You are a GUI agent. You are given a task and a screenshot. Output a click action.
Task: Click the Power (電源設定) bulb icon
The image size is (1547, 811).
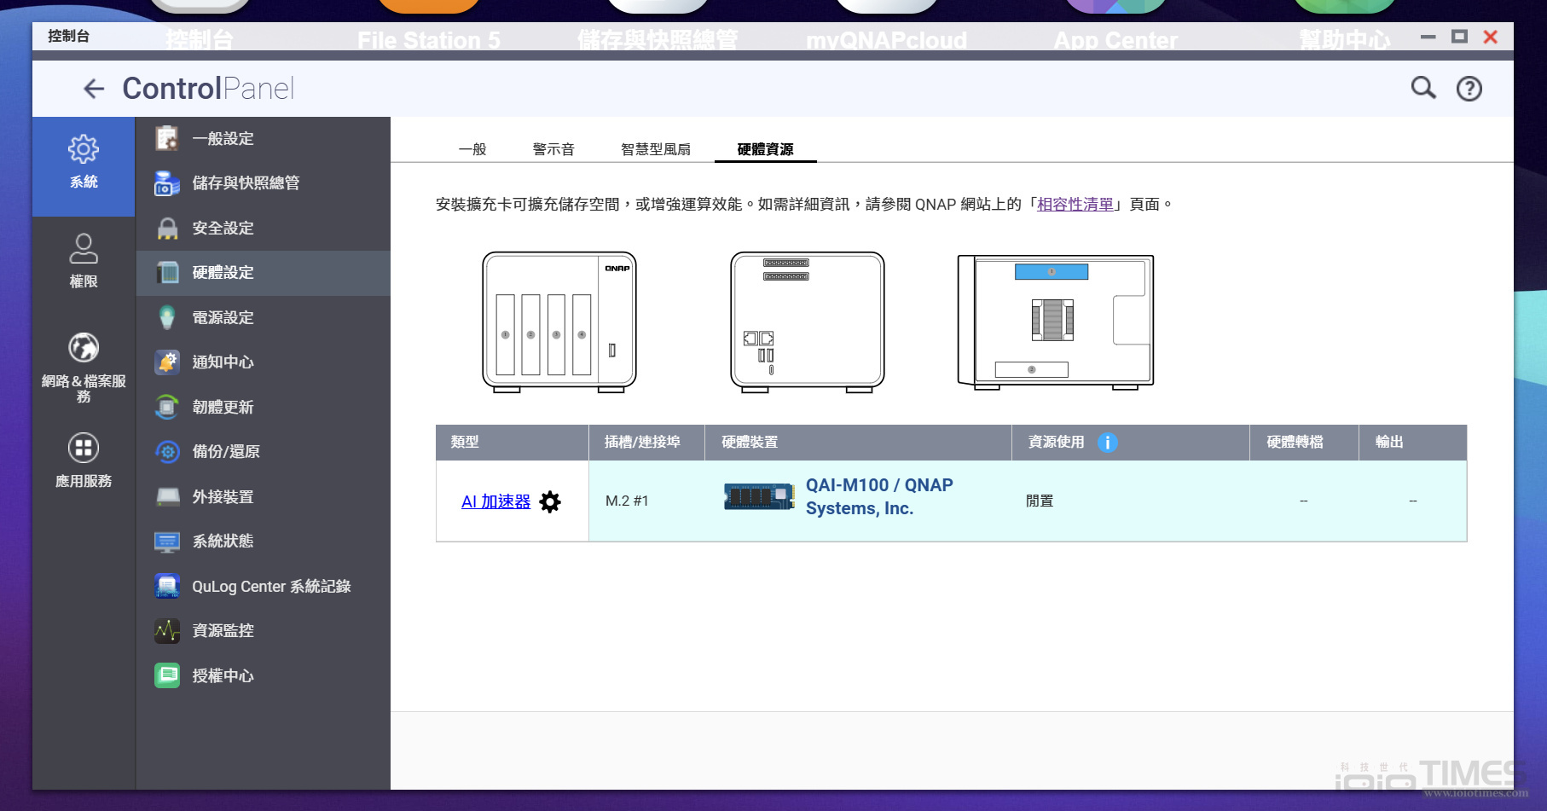point(167,317)
